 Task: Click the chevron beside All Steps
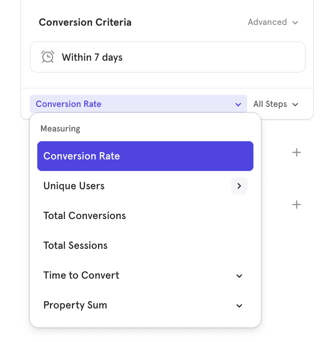pyautogui.click(x=295, y=104)
